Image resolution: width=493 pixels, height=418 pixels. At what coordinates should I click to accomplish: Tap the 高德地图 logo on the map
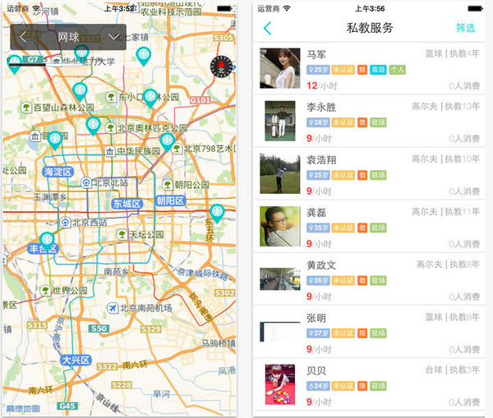[x=23, y=409]
